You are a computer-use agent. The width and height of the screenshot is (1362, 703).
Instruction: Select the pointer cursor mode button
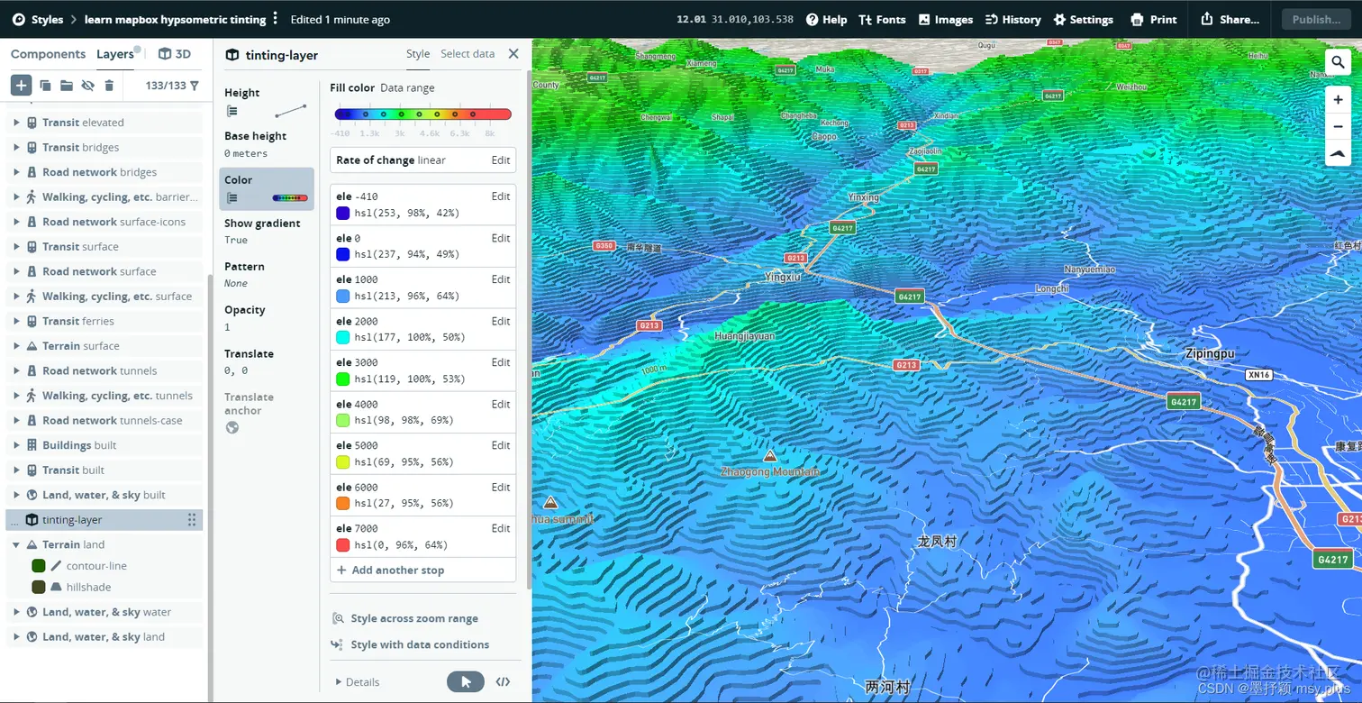tap(466, 681)
